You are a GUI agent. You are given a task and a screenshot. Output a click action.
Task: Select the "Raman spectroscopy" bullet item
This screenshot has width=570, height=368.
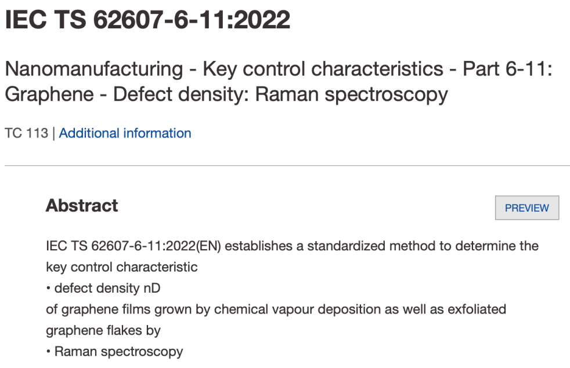[x=118, y=351]
